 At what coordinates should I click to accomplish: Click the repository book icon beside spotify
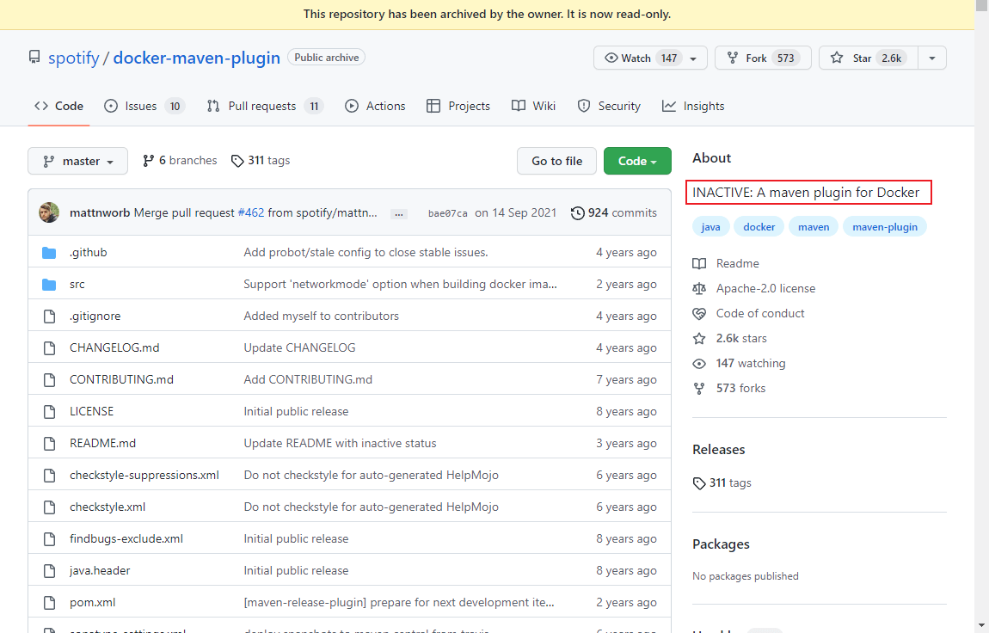pyautogui.click(x=34, y=58)
